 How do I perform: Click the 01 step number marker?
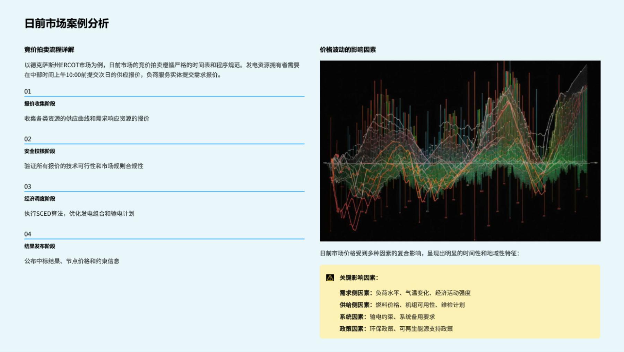click(x=27, y=92)
